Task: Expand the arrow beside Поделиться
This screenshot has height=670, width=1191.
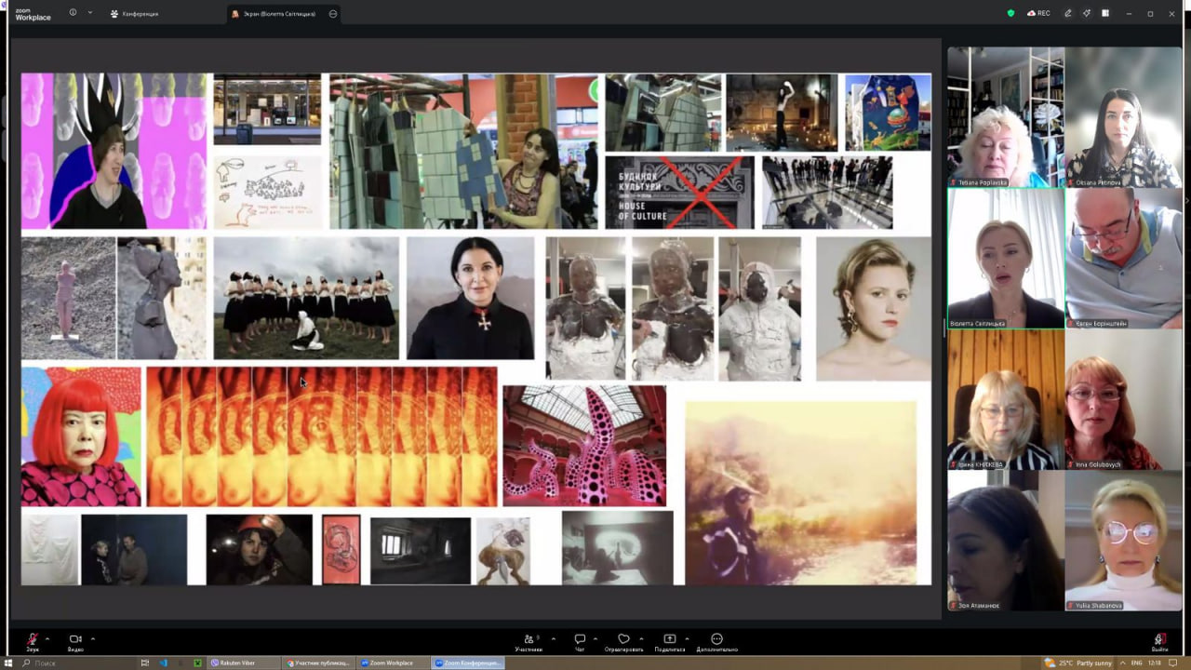Action: 687,638
